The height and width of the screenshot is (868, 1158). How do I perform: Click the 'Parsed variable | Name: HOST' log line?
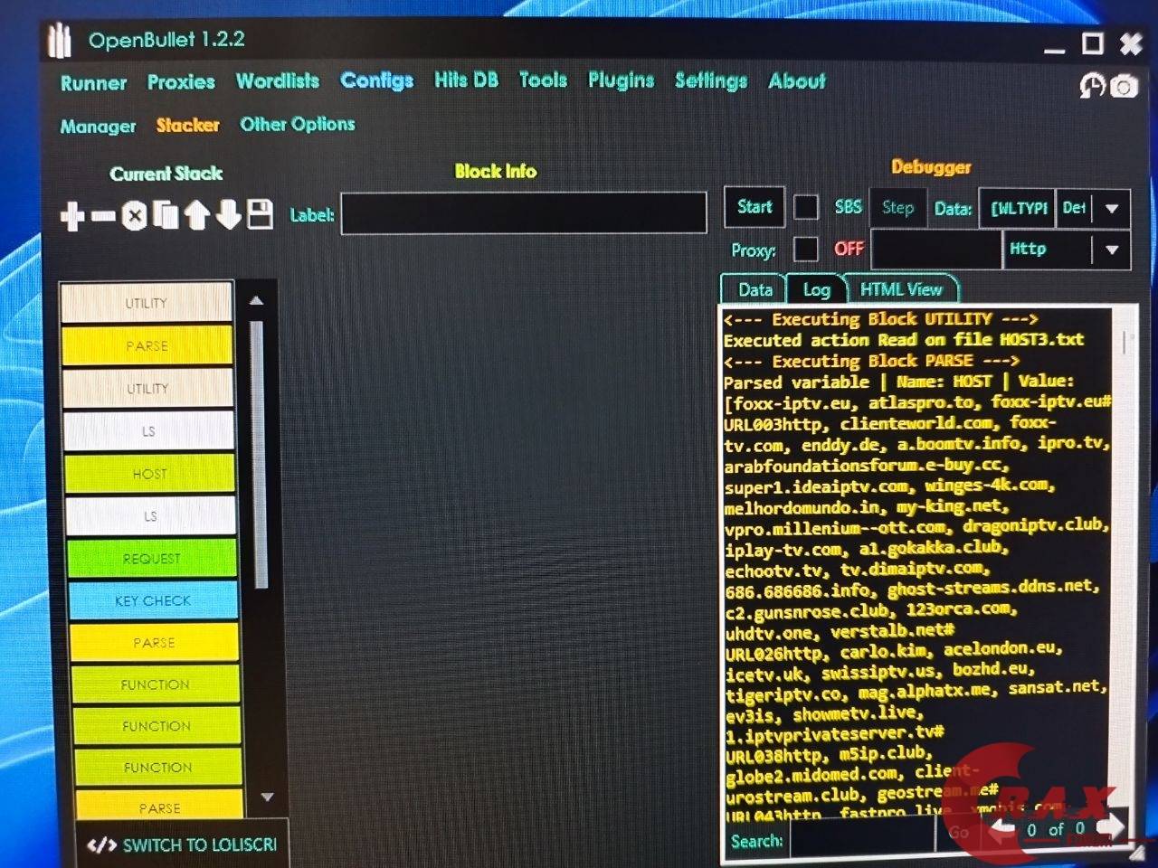pyautogui.click(x=899, y=382)
